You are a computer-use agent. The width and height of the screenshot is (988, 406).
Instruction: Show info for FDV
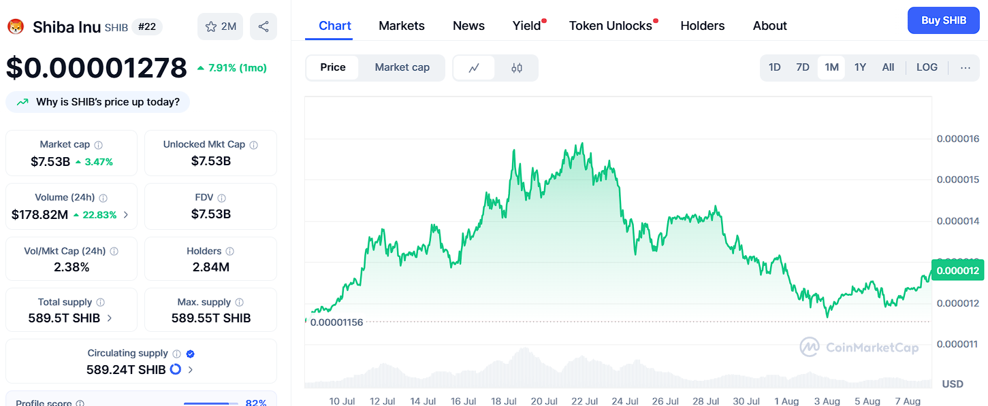[x=221, y=198]
